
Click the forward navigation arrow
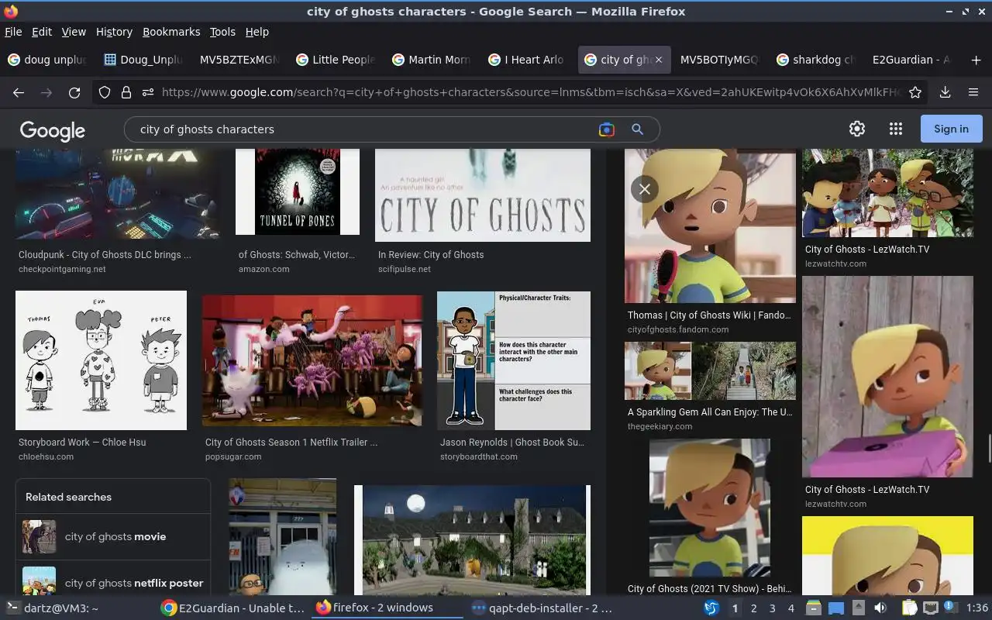coord(46,92)
